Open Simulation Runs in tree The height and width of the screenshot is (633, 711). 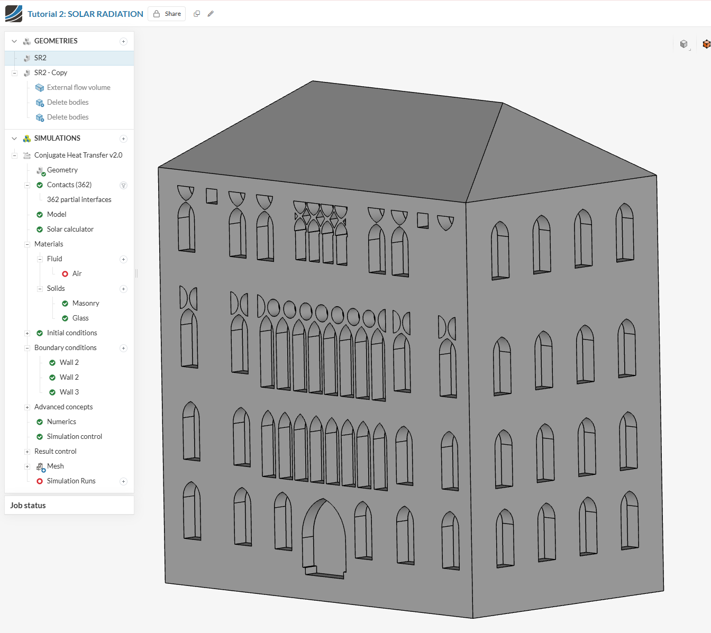71,481
